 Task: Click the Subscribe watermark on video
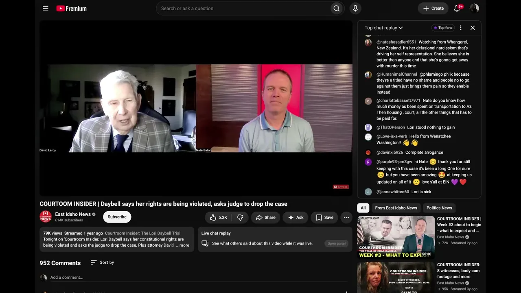tap(341, 187)
